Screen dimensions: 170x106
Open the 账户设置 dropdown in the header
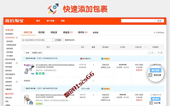click(x=51, y=21)
